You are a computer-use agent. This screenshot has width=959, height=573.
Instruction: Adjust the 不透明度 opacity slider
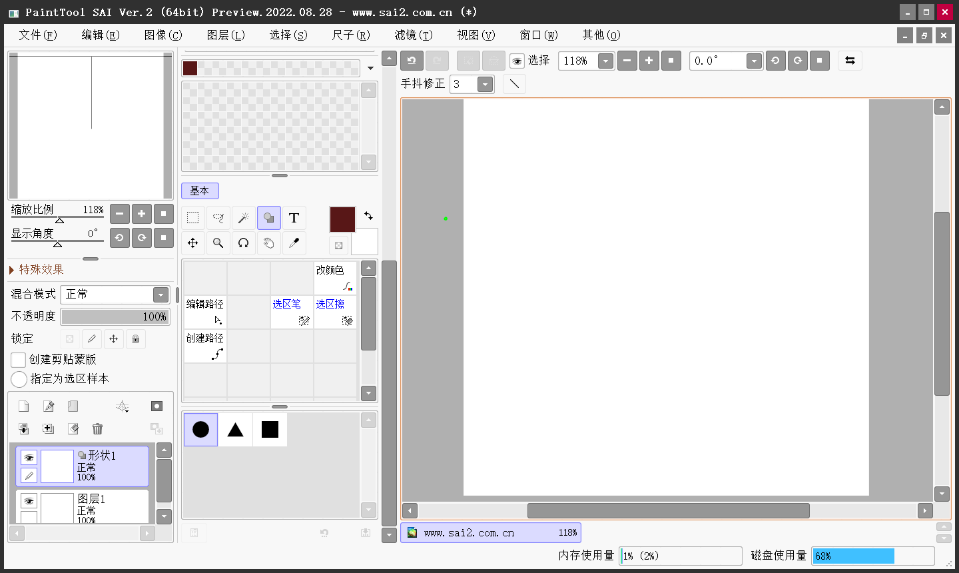point(115,316)
